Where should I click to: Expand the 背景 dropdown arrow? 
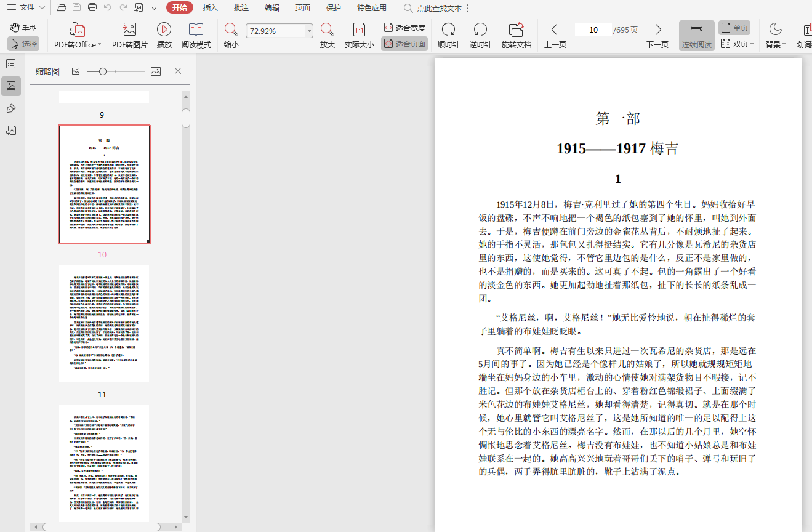coord(784,45)
